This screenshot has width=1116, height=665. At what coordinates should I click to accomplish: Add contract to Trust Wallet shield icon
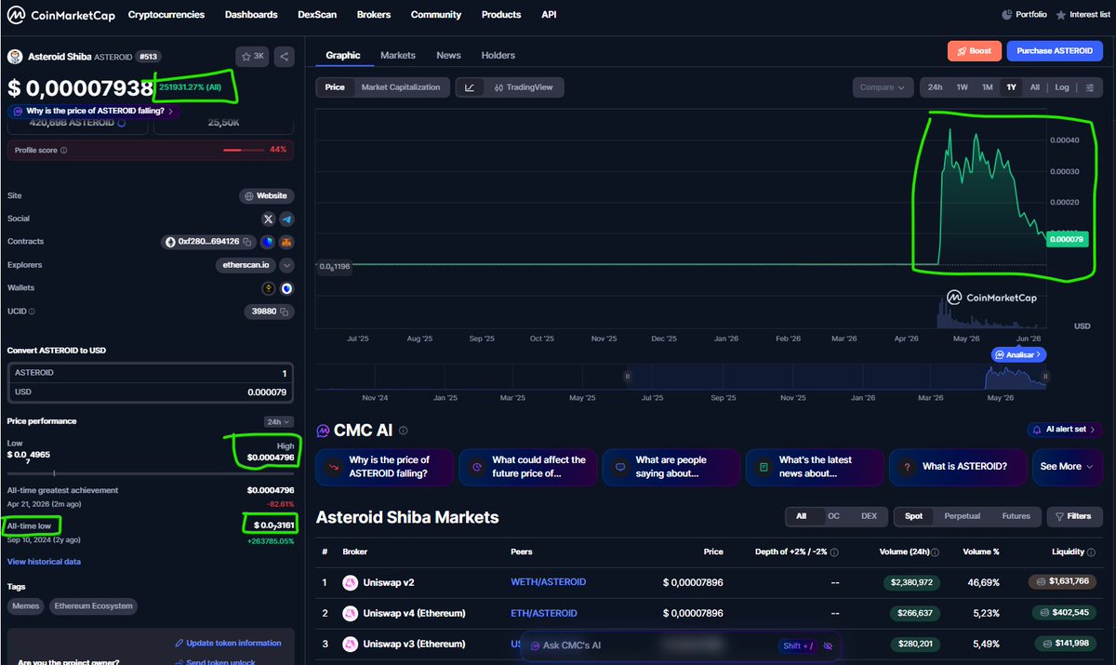click(268, 242)
